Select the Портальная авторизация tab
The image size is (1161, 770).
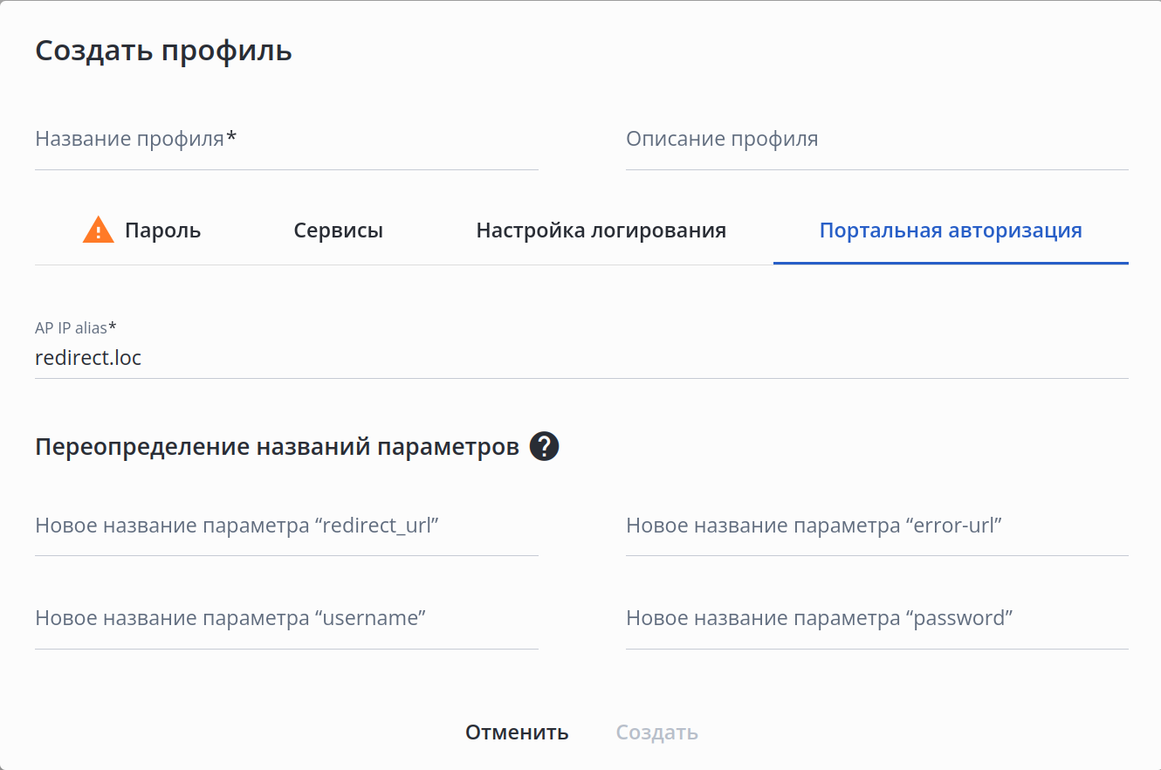click(950, 230)
